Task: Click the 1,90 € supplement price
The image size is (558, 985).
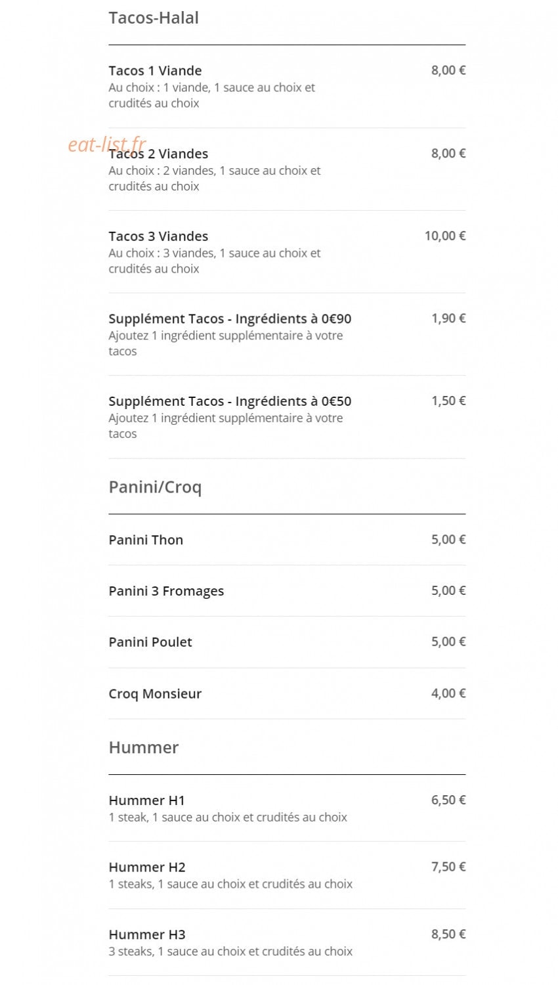Action: [x=448, y=318]
